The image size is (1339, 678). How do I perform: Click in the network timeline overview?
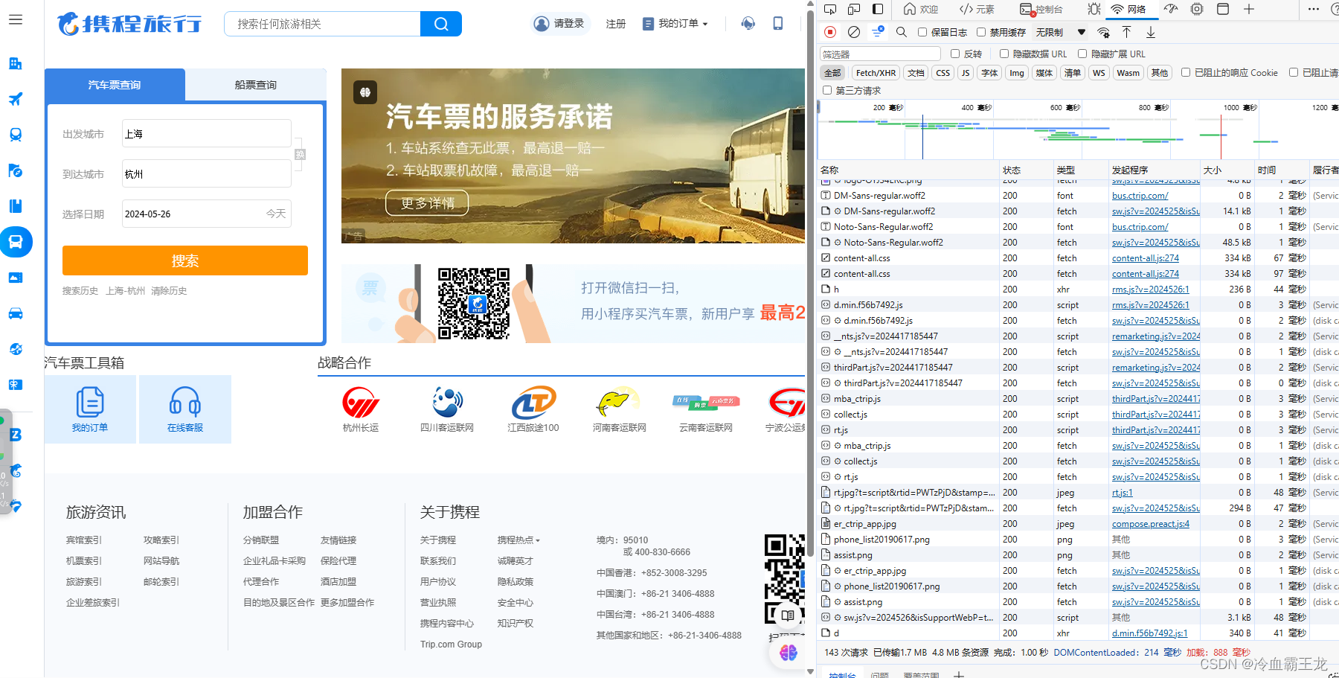(1078, 130)
